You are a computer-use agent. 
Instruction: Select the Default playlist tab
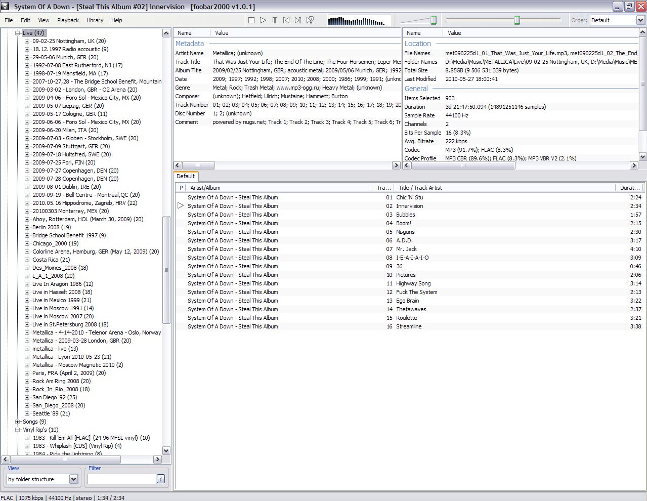pyautogui.click(x=186, y=176)
